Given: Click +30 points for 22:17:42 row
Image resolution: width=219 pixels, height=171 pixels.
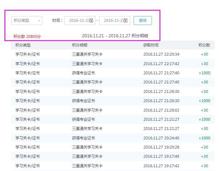Looking at the screenshot, I should click(x=204, y=64).
